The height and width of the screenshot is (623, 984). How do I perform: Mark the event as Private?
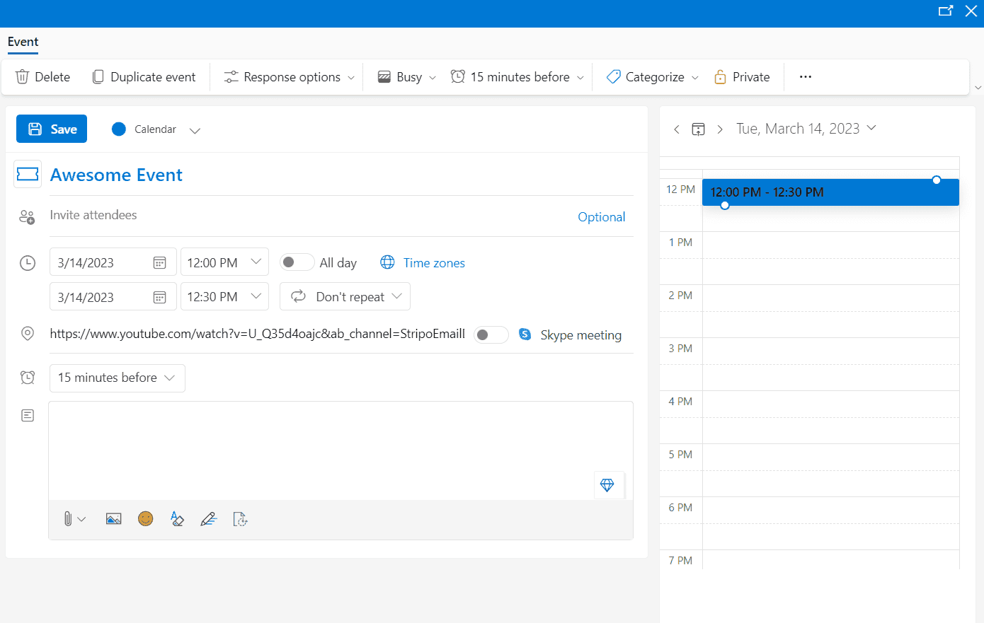click(741, 76)
